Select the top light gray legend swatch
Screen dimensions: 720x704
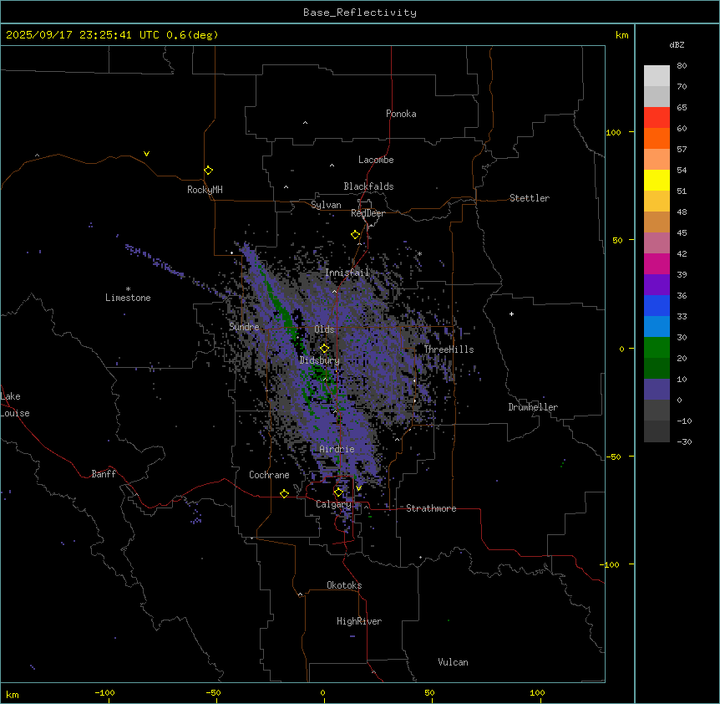[x=657, y=75]
